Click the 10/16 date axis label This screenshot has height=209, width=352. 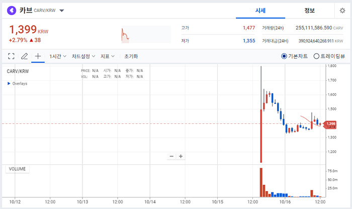(285, 202)
